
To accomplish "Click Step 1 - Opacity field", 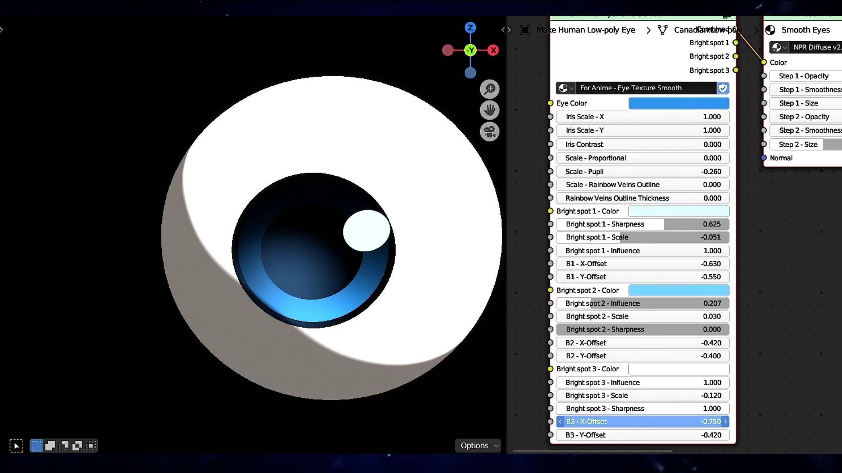I will point(806,76).
